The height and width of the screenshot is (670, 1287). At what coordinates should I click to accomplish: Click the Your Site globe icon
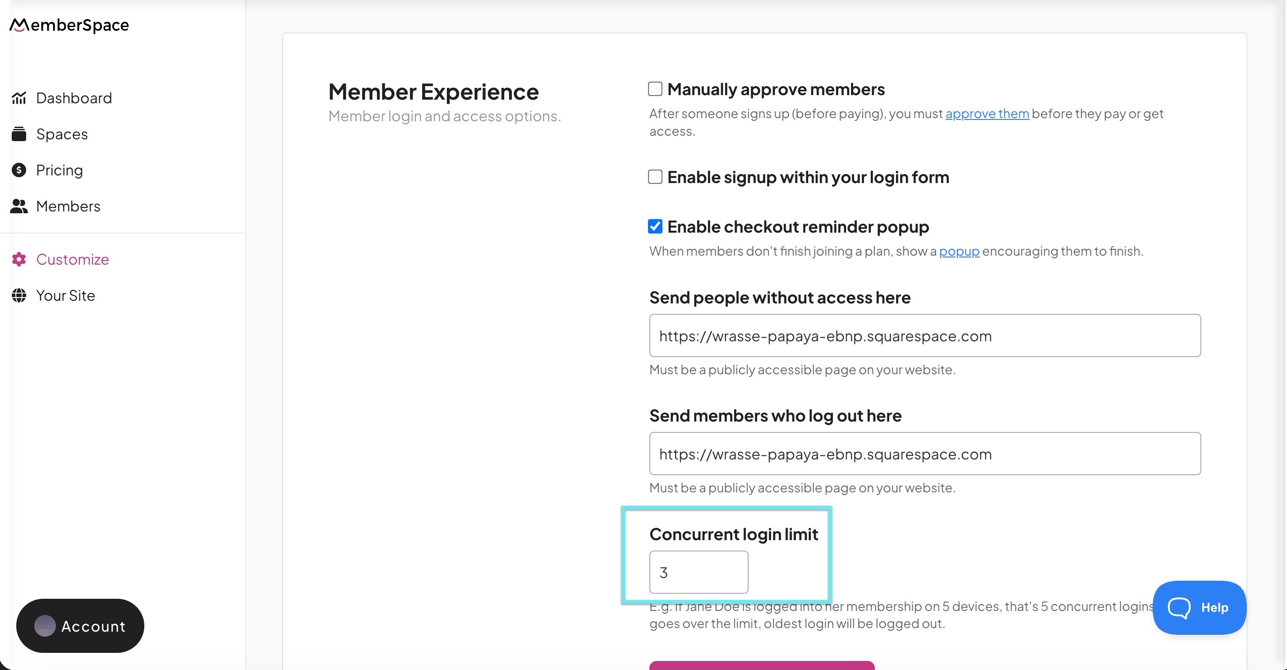pyautogui.click(x=19, y=296)
